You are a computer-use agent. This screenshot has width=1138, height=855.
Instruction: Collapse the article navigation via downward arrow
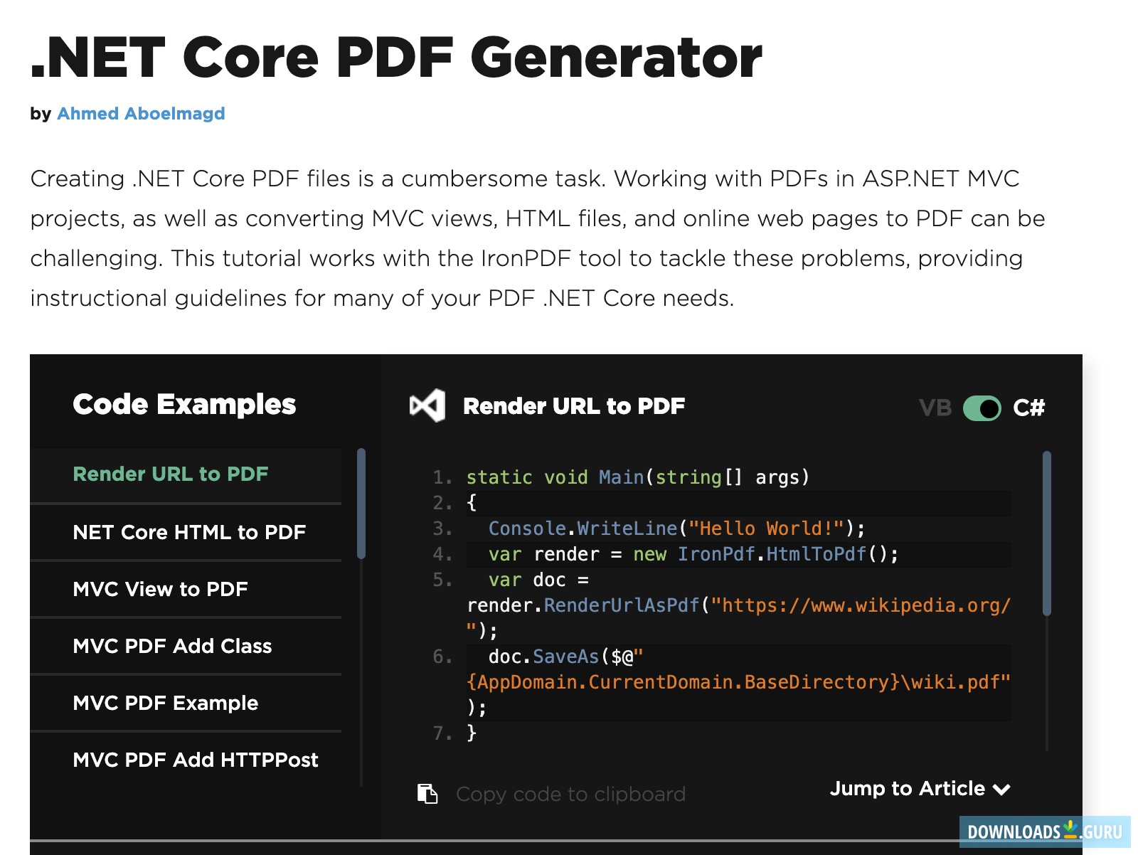1002,790
